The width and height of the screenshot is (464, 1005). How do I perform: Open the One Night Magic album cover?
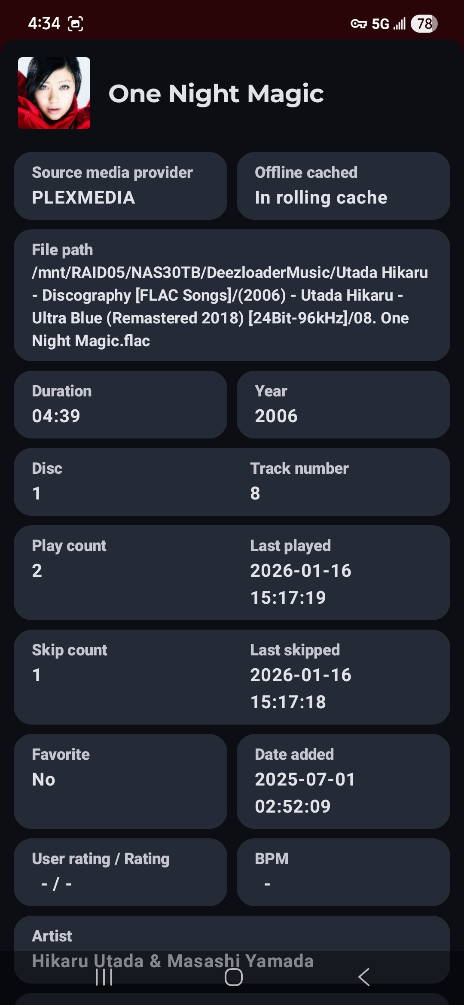click(x=54, y=93)
